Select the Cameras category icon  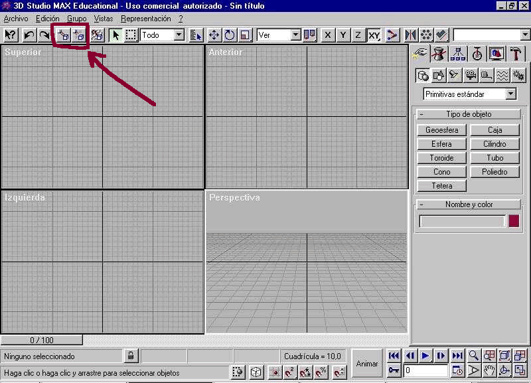pyautogui.click(x=471, y=76)
